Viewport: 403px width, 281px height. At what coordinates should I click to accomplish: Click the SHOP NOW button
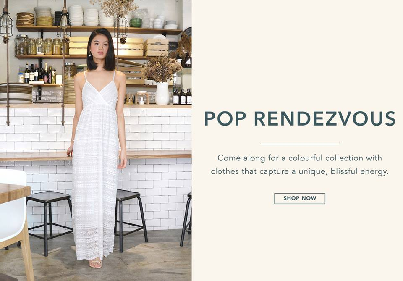(300, 199)
